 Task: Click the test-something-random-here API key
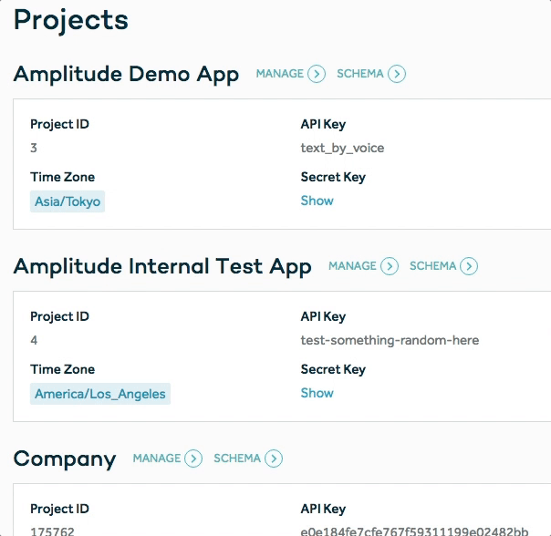click(x=390, y=340)
